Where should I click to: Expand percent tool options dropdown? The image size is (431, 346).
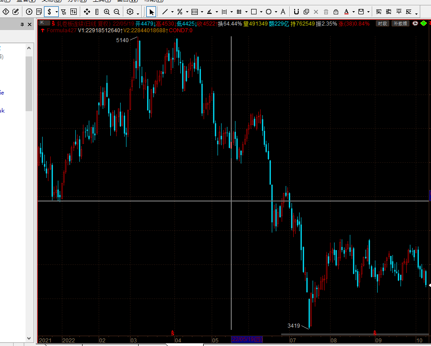(187, 12)
